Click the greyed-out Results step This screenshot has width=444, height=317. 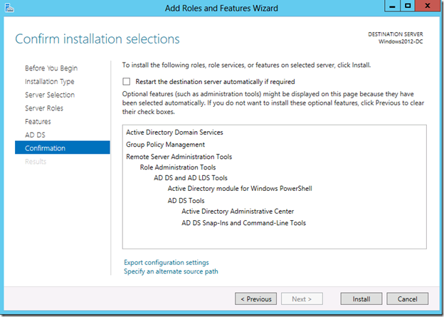click(x=36, y=162)
